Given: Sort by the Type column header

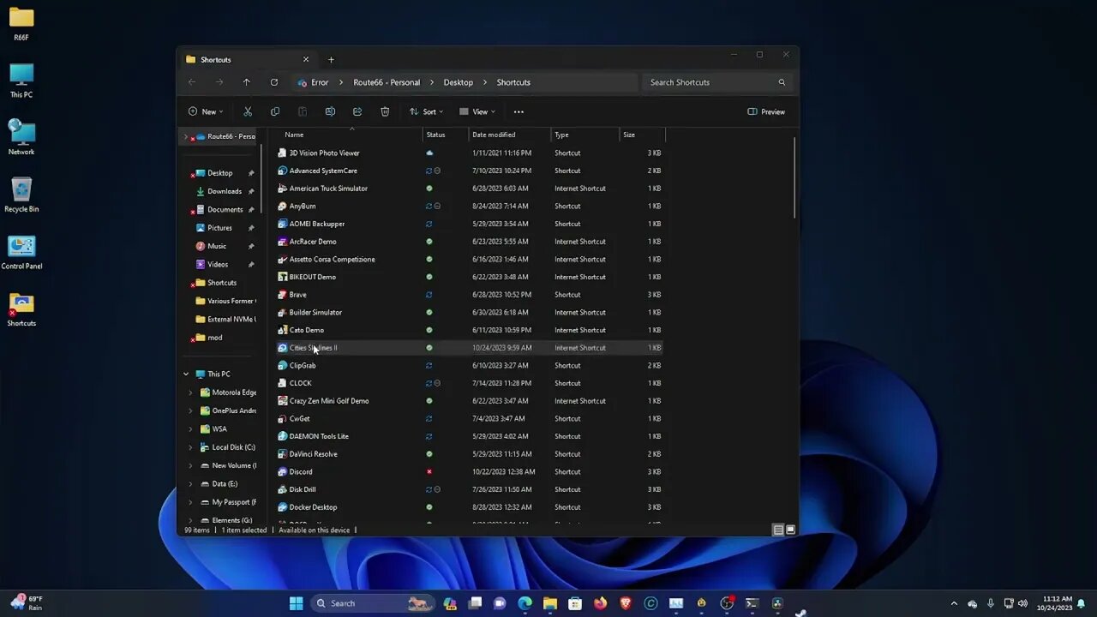Looking at the screenshot, I should pyautogui.click(x=585, y=135).
